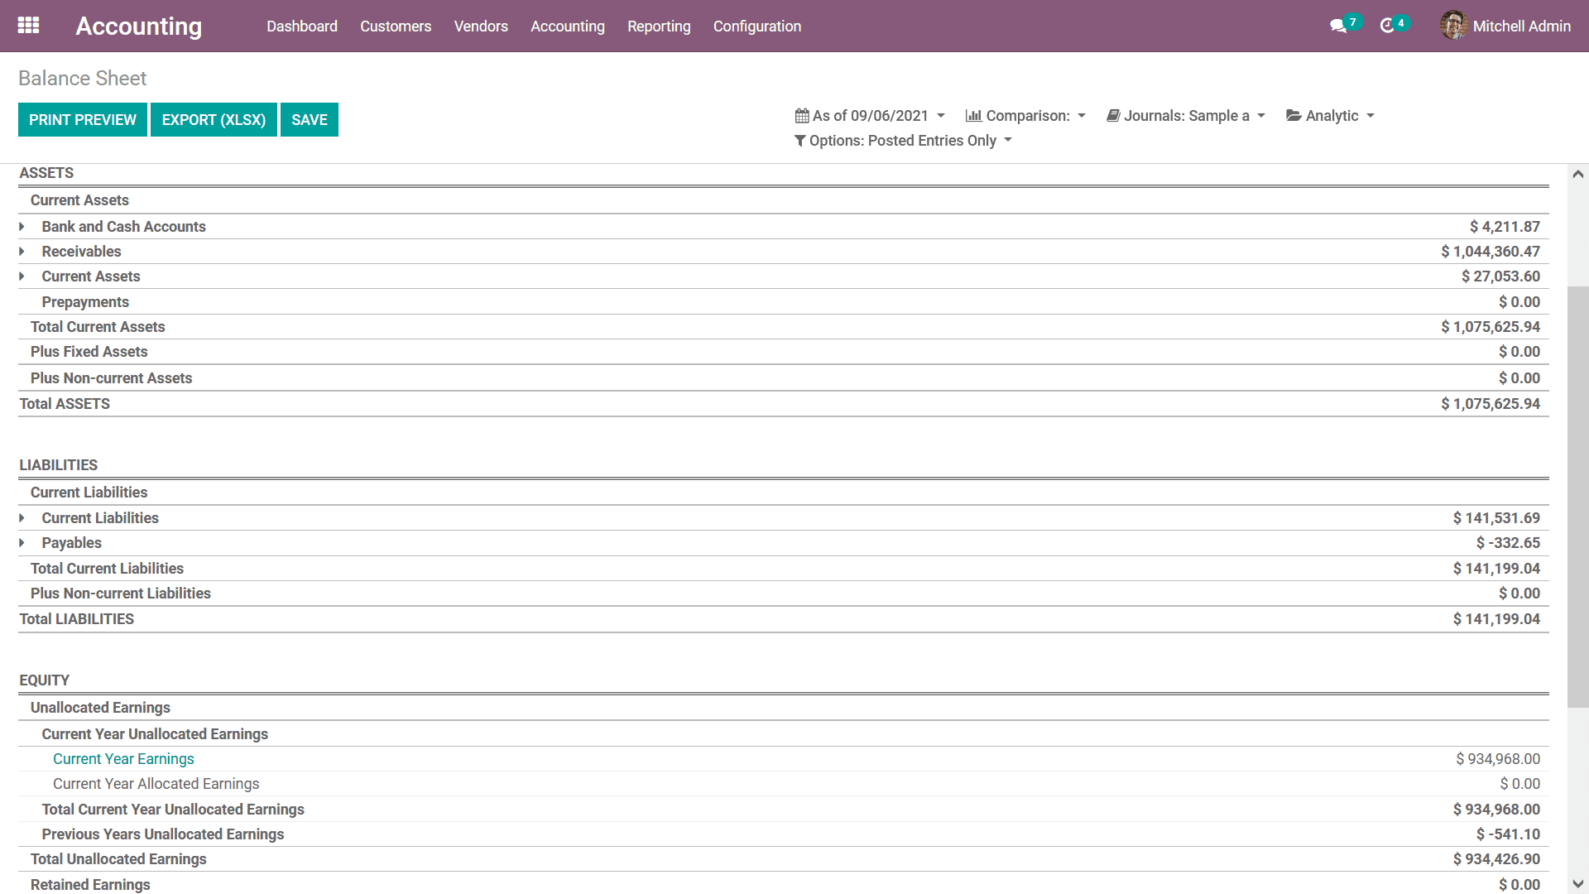This screenshot has height=894, width=1589.
Task: Open Options: Posted Entries Only dropdown
Action: coord(903,141)
